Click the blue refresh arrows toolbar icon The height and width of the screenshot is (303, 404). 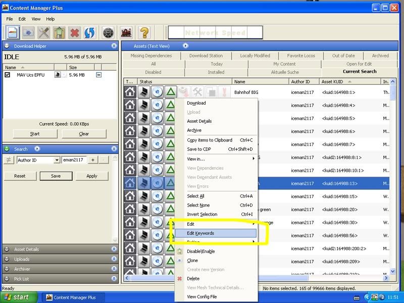89,33
